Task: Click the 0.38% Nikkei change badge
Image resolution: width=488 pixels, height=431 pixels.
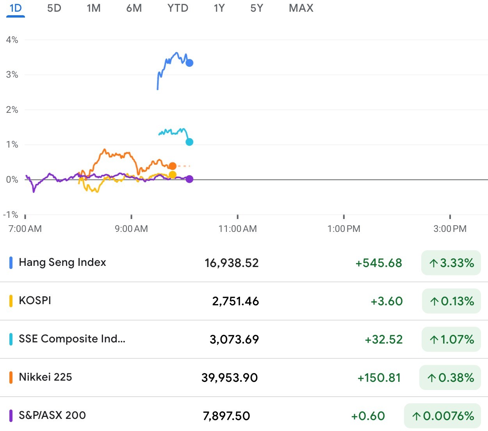Action: [450, 378]
